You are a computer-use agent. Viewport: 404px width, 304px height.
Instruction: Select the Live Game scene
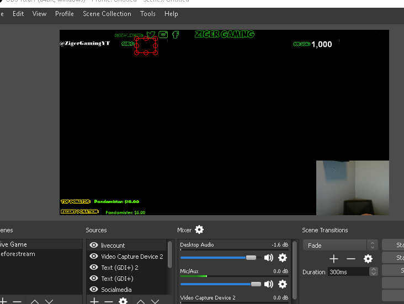41,244
